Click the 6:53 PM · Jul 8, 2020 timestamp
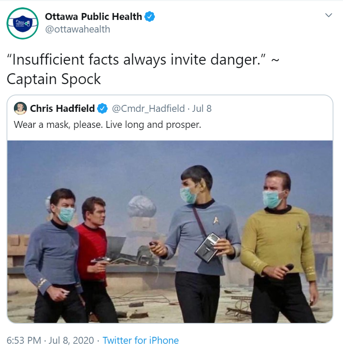343x352 pixels. [x=50, y=340]
